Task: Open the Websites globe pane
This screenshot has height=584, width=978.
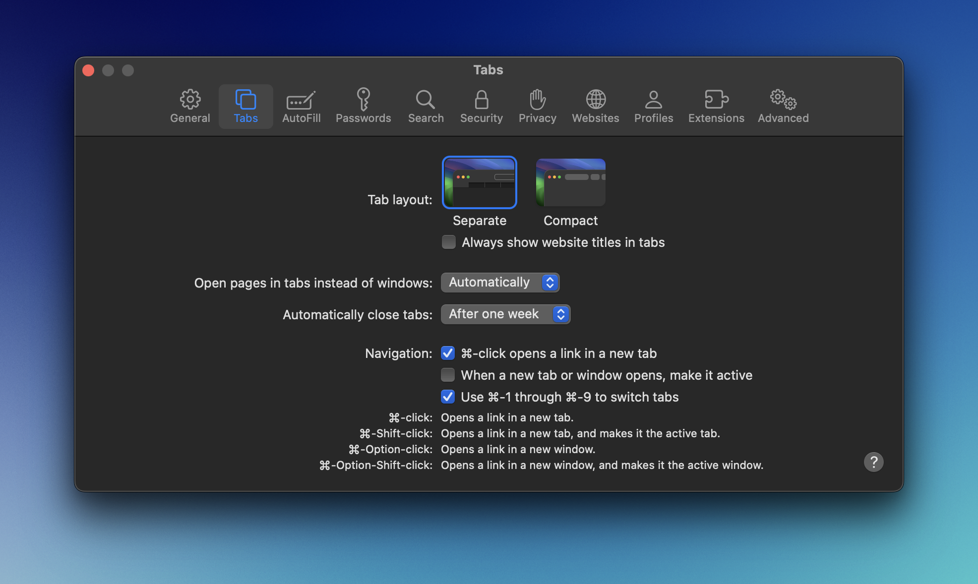Action: (595, 106)
